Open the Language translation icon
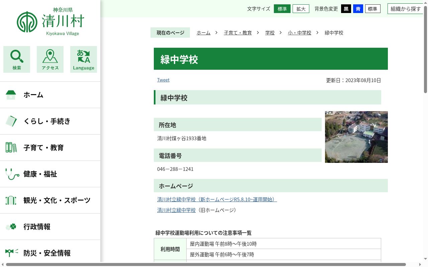The height and width of the screenshot is (267, 428). point(84,59)
